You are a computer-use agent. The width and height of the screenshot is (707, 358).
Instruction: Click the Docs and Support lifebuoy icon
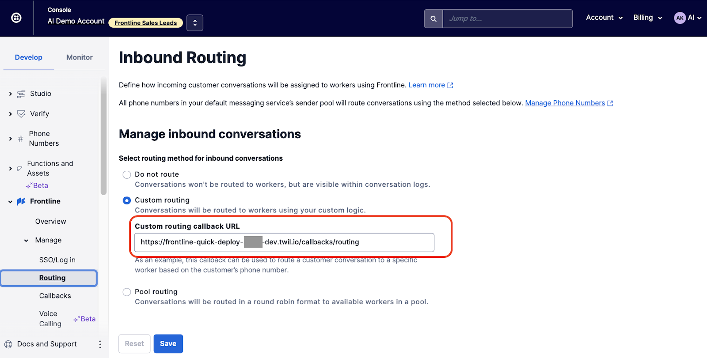click(8, 344)
